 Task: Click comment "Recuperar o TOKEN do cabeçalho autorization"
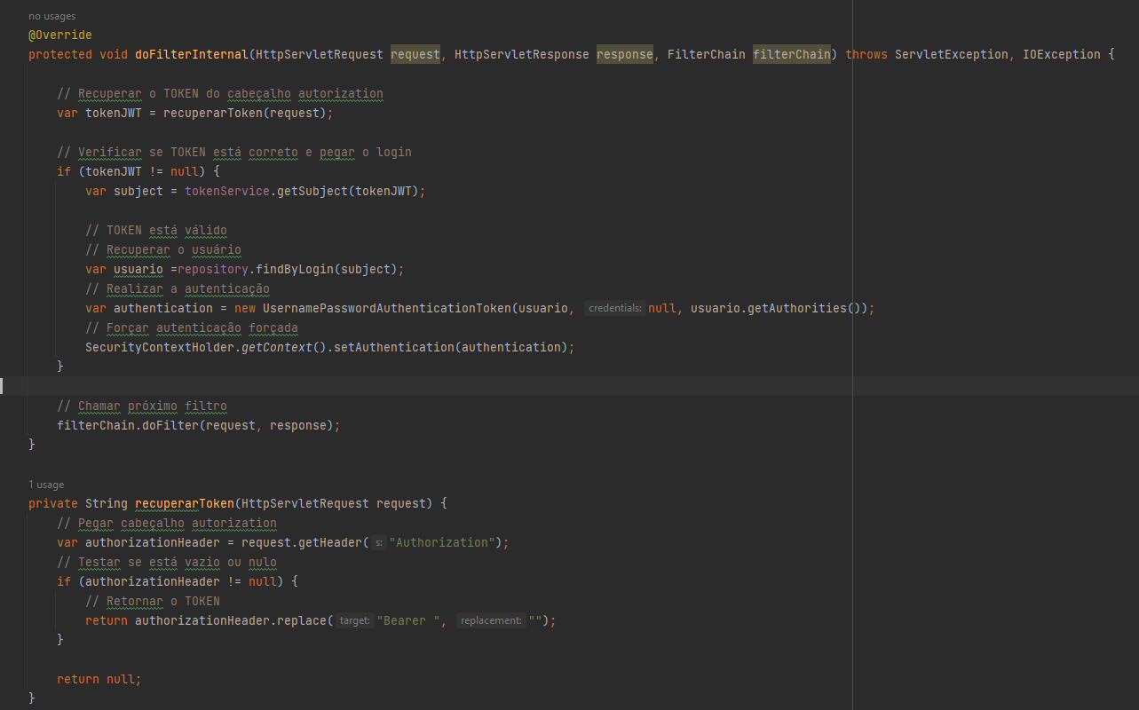(x=220, y=93)
